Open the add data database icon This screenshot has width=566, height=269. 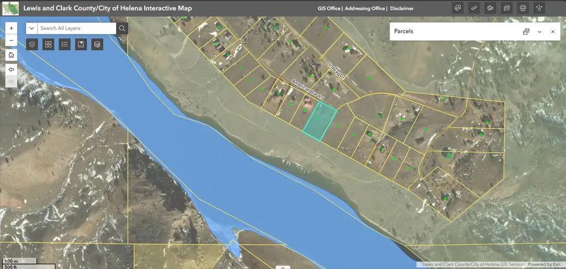(x=97, y=44)
